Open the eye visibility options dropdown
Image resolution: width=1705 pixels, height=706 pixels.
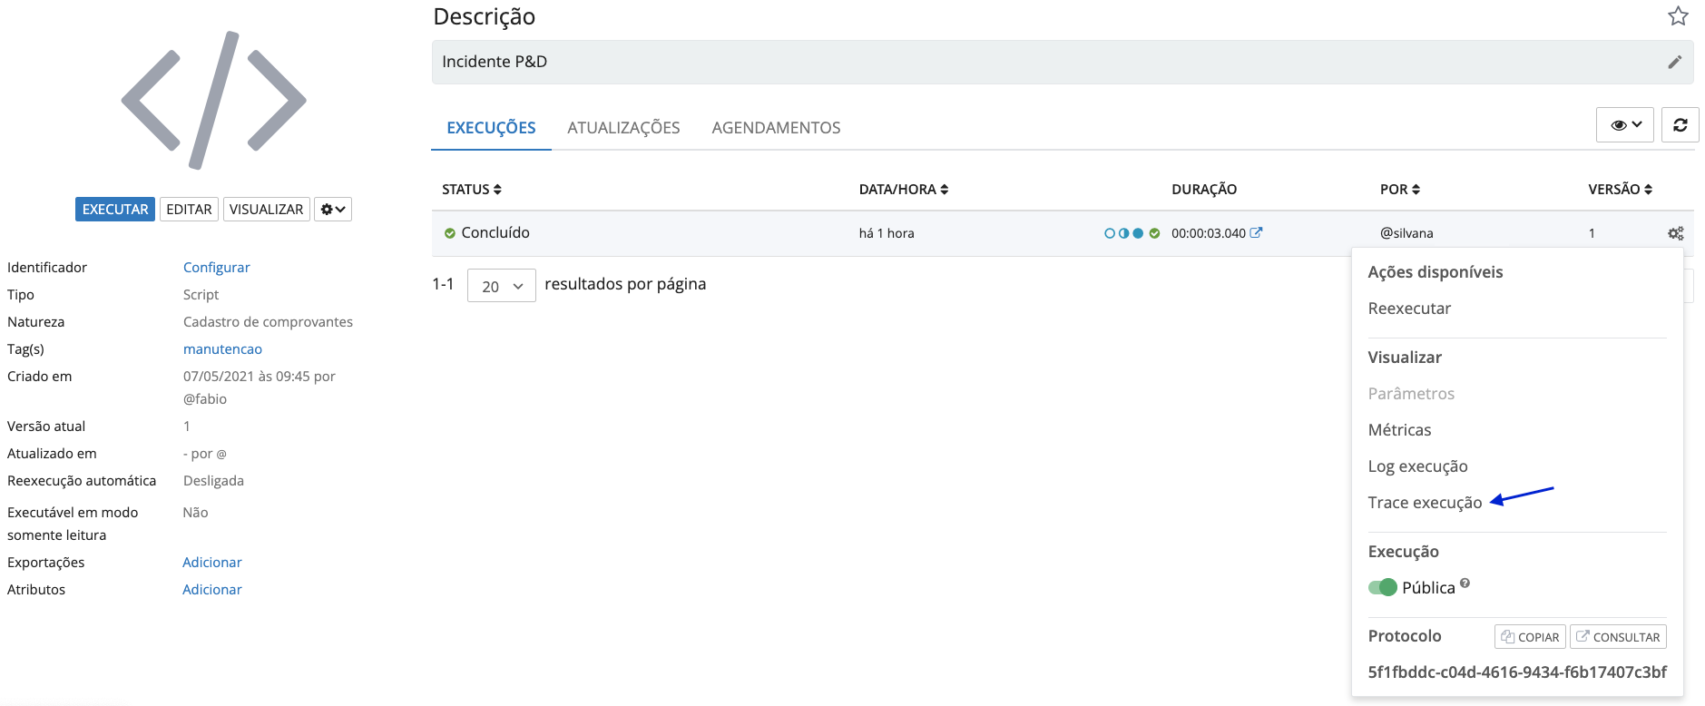[1625, 125]
